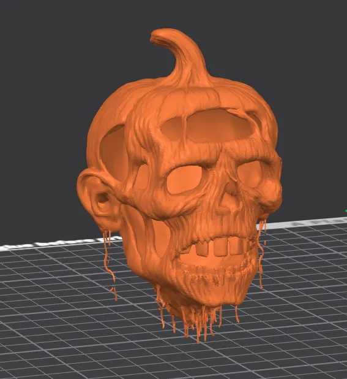Viewport: 347px width, 379px height.
Task: Click the green axis marker at edge
Action: [346, 211]
